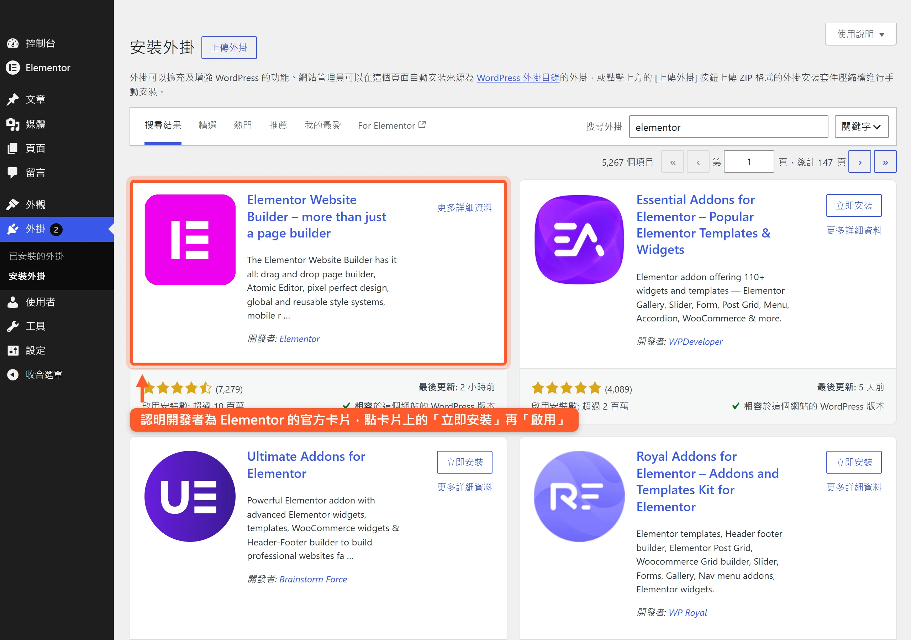Open 外觀 appearance brush icon
911x640 pixels.
(x=13, y=204)
